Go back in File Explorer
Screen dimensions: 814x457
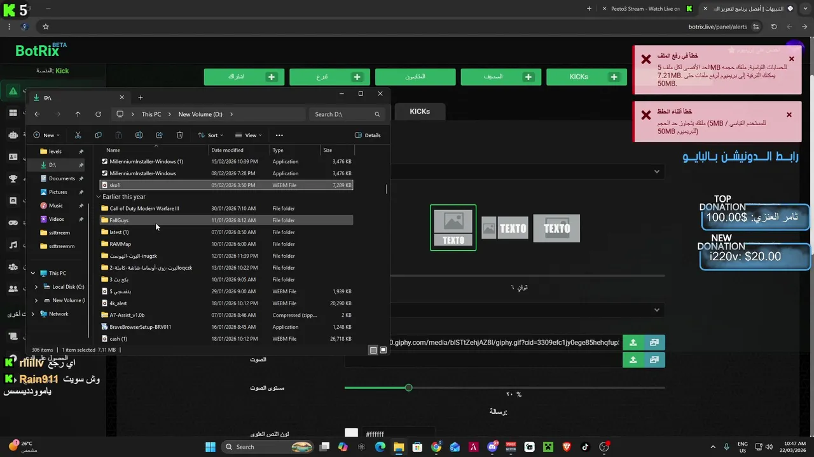click(37, 114)
